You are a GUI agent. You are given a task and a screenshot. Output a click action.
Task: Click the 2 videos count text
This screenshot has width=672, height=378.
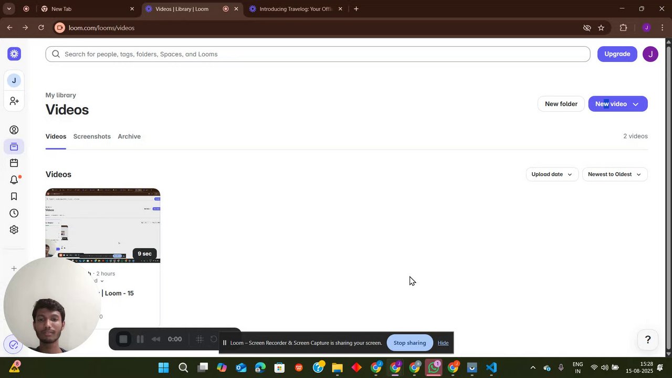635,136
